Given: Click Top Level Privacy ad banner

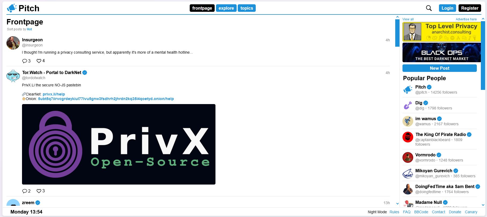Looking at the screenshot, I should tap(442, 32).
